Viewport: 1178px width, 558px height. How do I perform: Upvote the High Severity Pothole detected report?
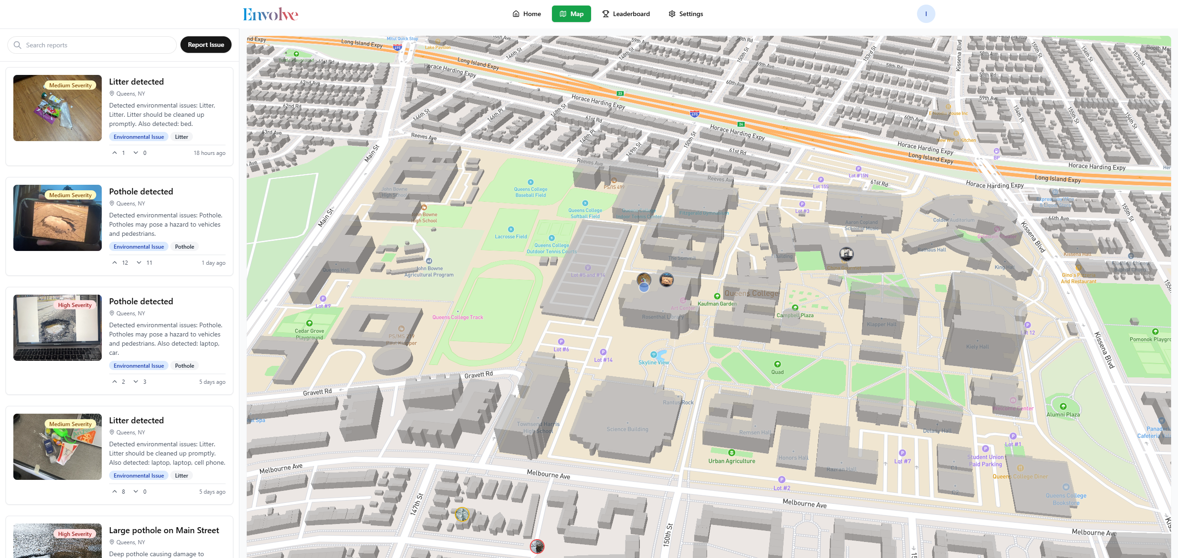[x=115, y=381]
